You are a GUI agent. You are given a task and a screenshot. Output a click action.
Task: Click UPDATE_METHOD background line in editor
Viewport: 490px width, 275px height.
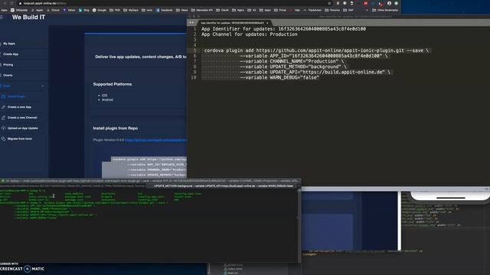293,66
